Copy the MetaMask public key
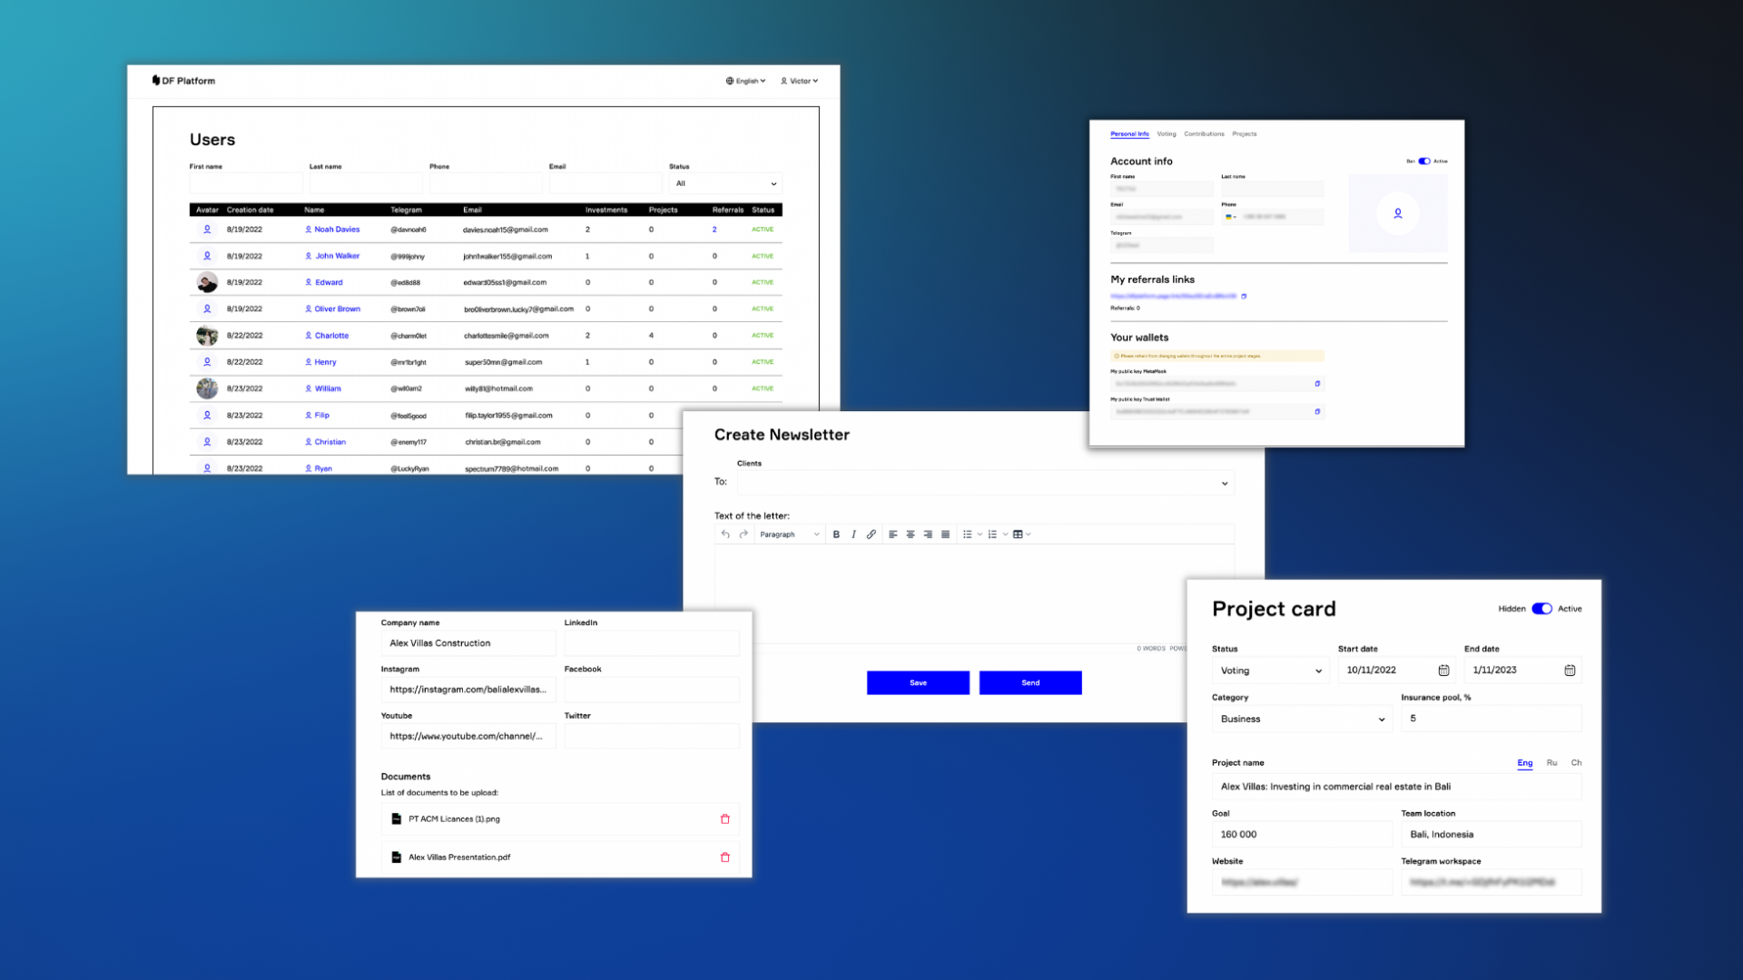 1317,384
